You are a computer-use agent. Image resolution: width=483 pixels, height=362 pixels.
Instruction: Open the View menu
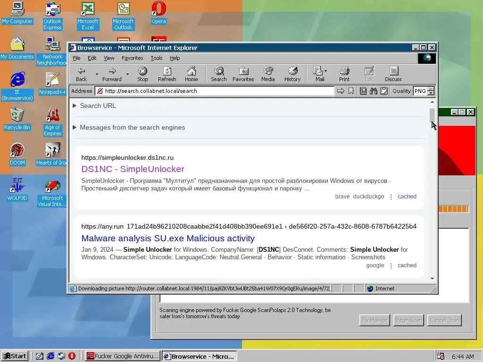(x=109, y=58)
